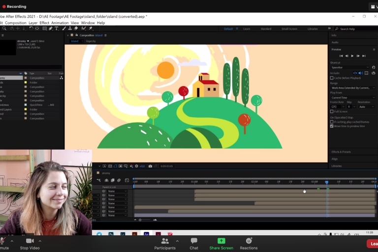This screenshot has height=252, width=378.
Task: Open the Play From Current Time dropdown
Action: 352,97
